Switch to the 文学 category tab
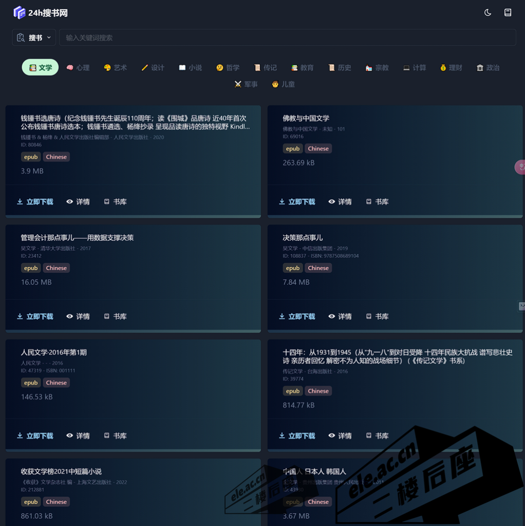This screenshot has height=526, width=525. coord(40,67)
